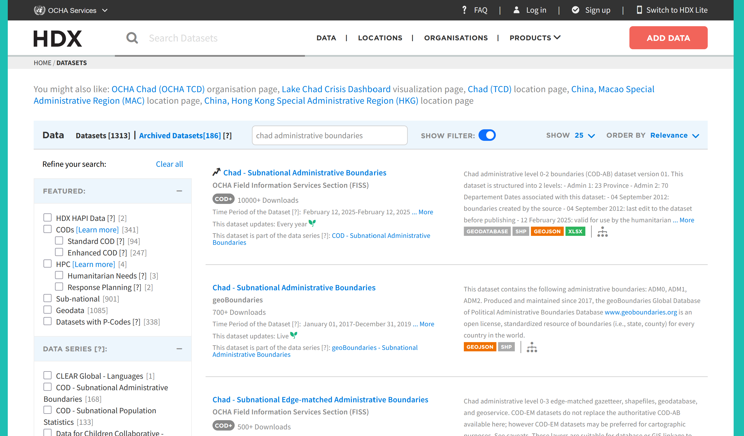The image size is (744, 436).
Task: Click the Sign up checkmark icon
Action: [x=575, y=10]
